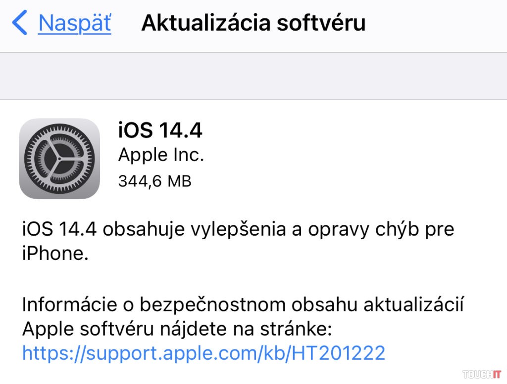This screenshot has height=384, width=507.
Task: Click the word 'aktualizácií' in security paragraph
Action: point(413,304)
